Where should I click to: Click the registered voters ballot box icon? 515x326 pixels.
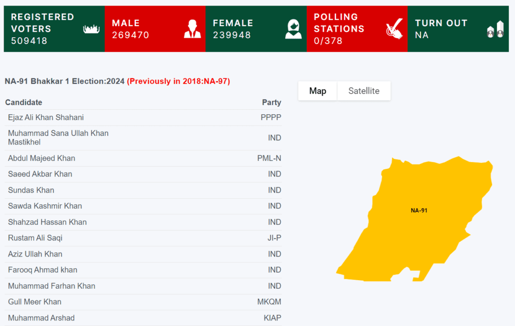91,29
